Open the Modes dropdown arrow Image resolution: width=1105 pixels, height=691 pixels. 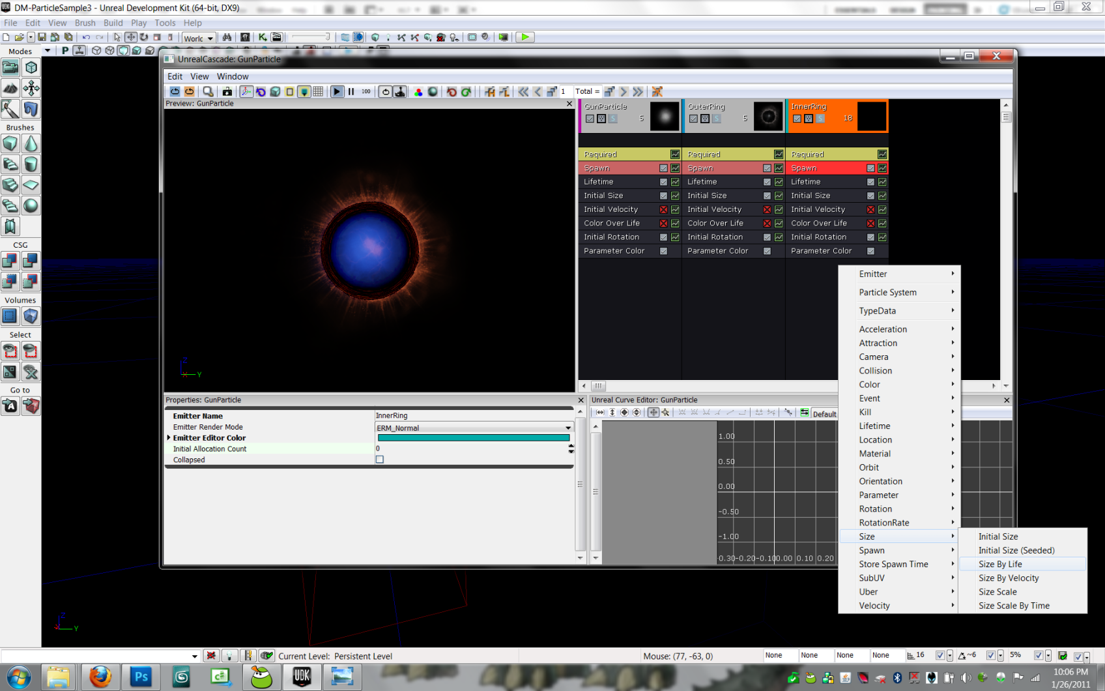point(47,51)
